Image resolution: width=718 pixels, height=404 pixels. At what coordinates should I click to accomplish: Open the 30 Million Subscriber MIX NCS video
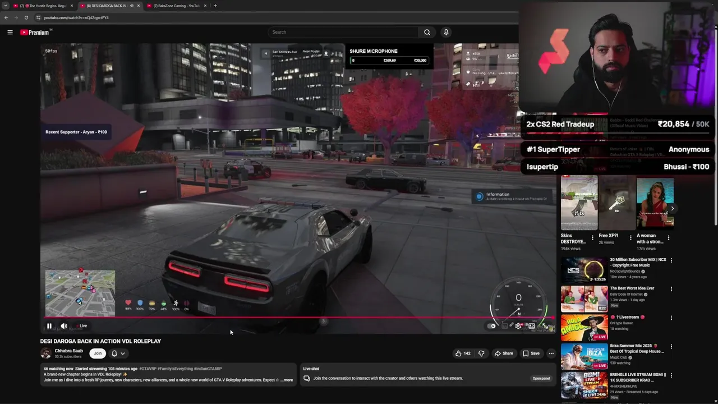pos(638,262)
